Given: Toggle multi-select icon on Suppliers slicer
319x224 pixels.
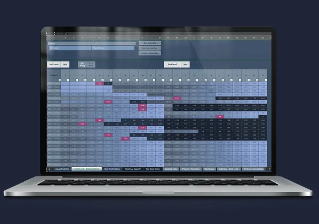Looking at the screenshot, I should coord(130,43).
